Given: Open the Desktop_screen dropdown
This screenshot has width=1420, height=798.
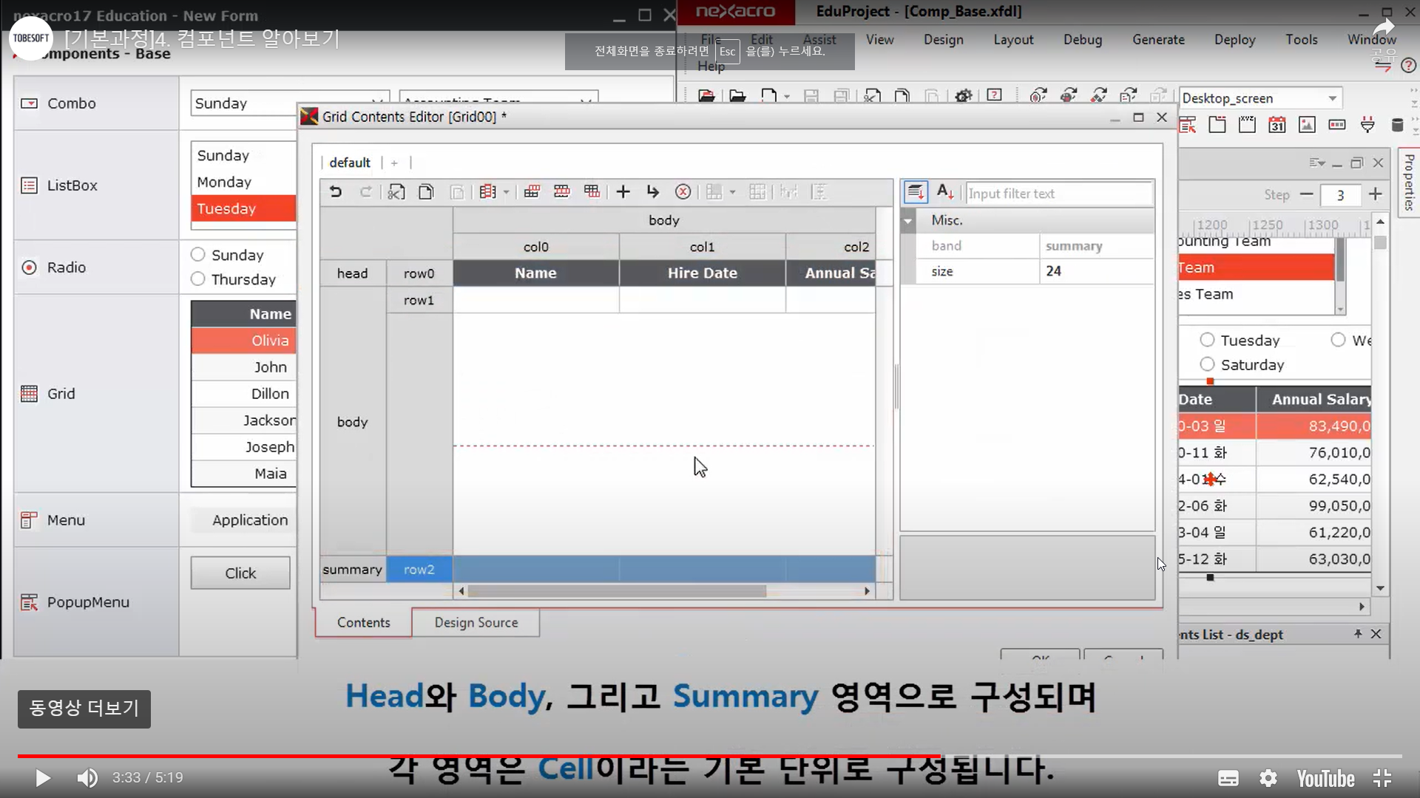Looking at the screenshot, I should coord(1332,98).
